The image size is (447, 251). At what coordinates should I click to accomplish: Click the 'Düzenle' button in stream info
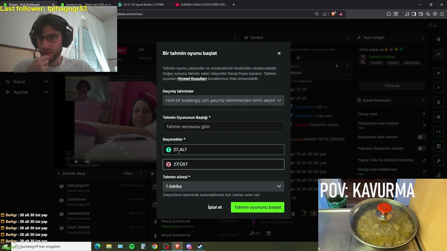[x=392, y=85]
